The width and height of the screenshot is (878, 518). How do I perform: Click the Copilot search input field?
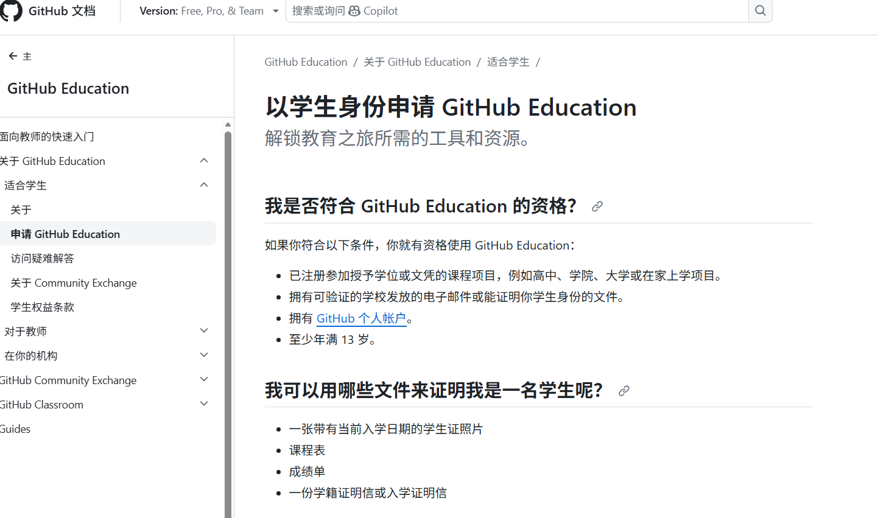[x=518, y=11]
